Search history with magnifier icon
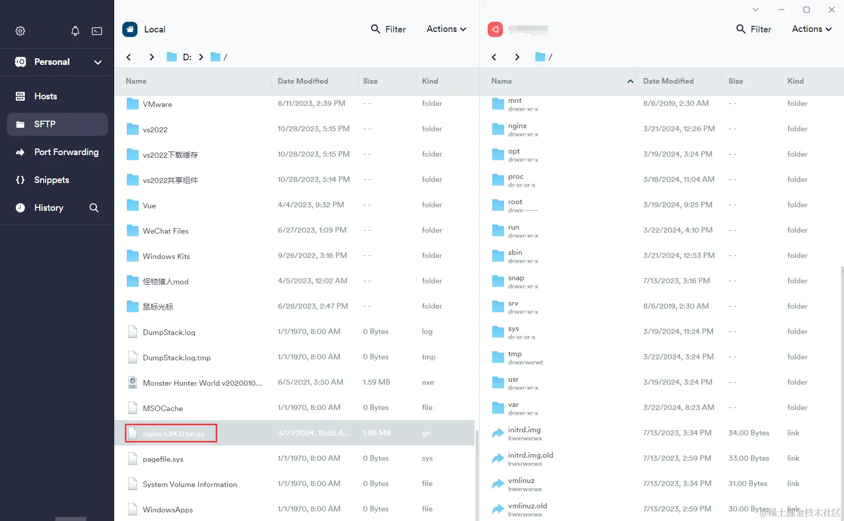The image size is (844, 521). pos(94,208)
